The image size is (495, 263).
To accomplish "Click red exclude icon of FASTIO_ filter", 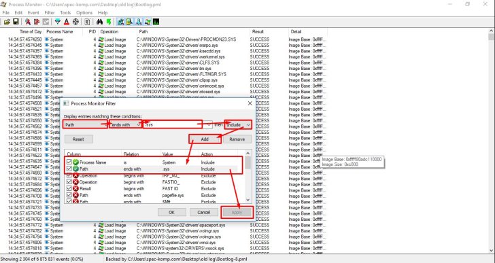I will pos(75,182).
